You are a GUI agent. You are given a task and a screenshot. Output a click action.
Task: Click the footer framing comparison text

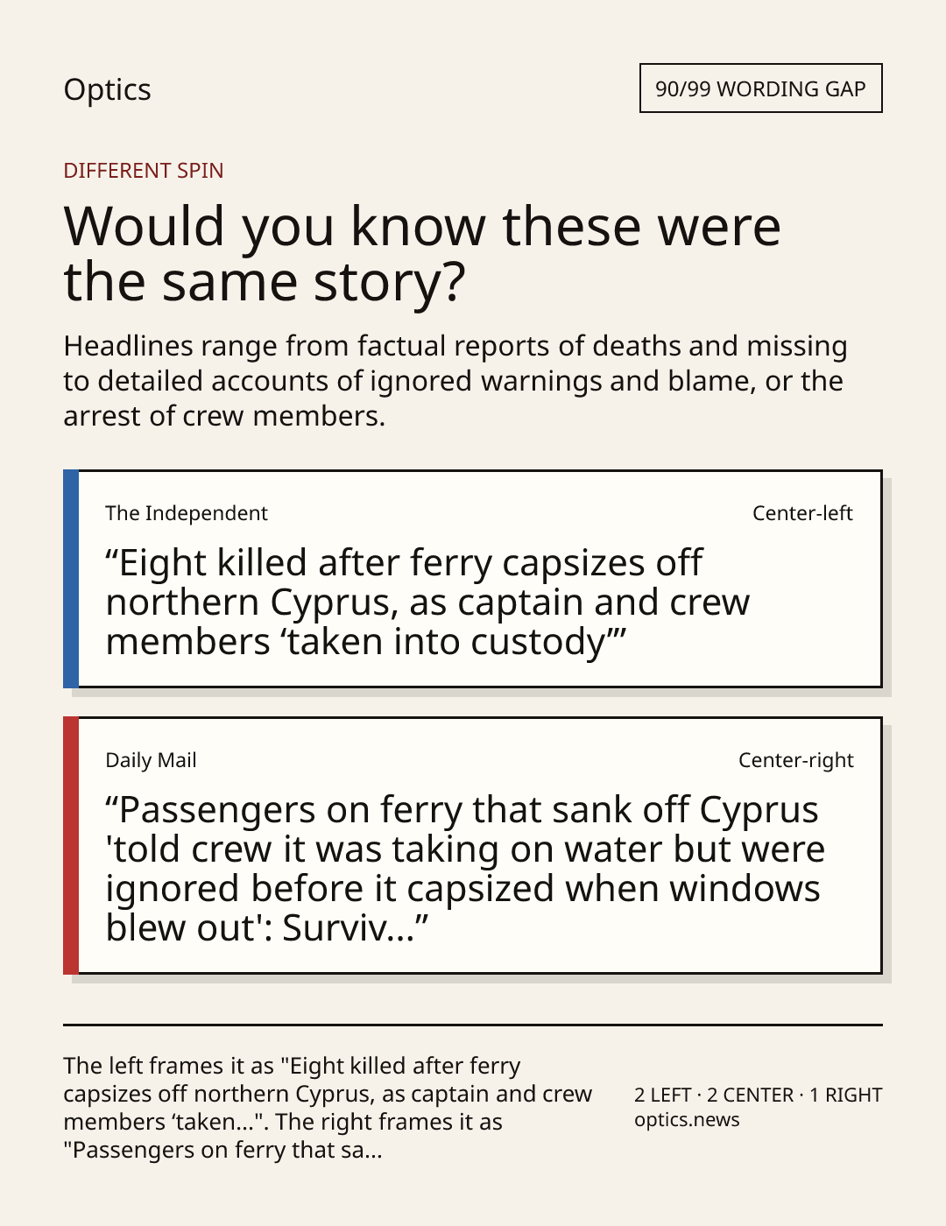pyautogui.click(x=328, y=1108)
